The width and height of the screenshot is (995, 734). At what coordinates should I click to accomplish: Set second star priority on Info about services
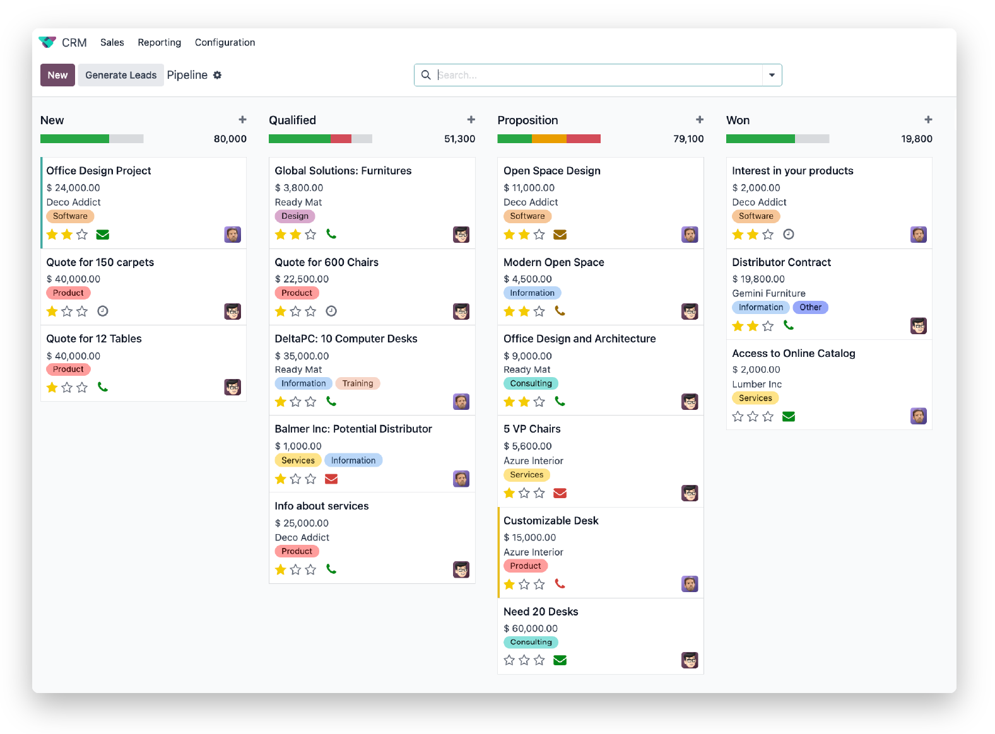pyautogui.click(x=295, y=570)
